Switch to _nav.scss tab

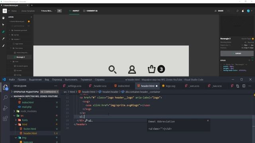coord(217,86)
